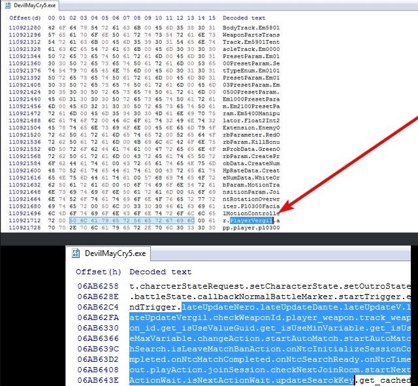Click hex offset 06AB62FA
This screenshot has height=386, width=418.
pos(98,318)
